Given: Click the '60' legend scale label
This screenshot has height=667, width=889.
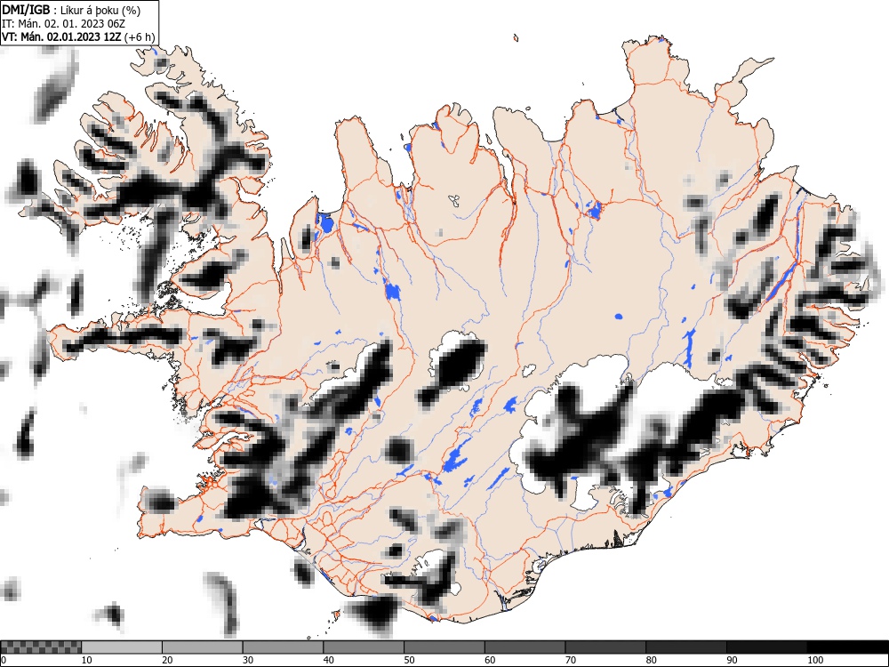Looking at the screenshot, I should click(490, 660).
